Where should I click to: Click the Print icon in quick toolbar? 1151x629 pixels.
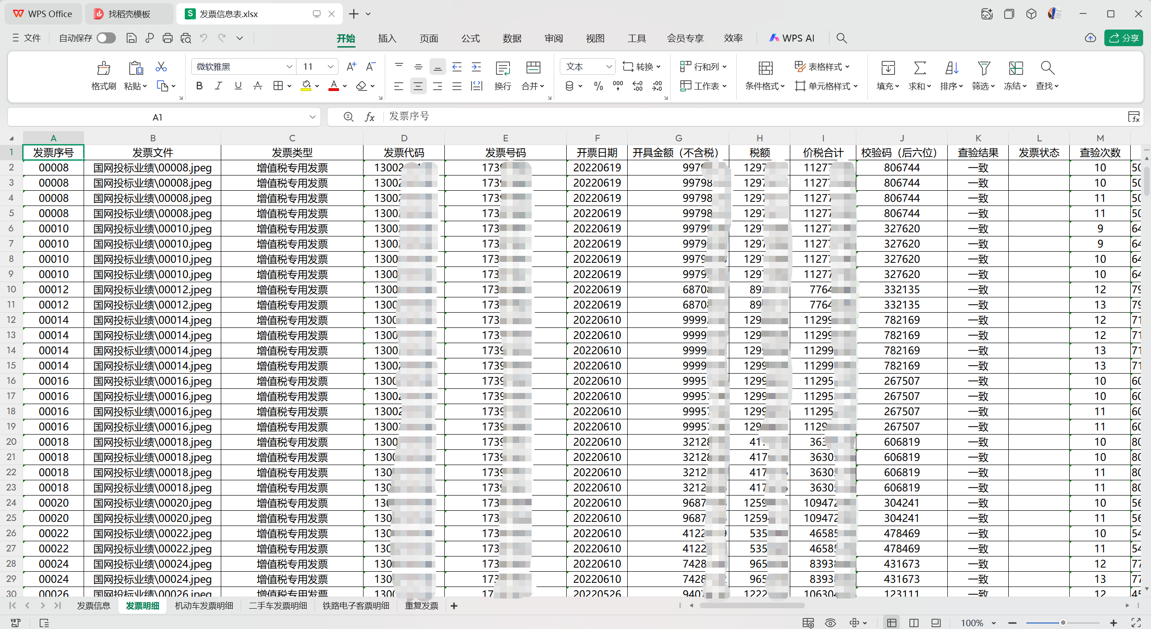tap(167, 38)
